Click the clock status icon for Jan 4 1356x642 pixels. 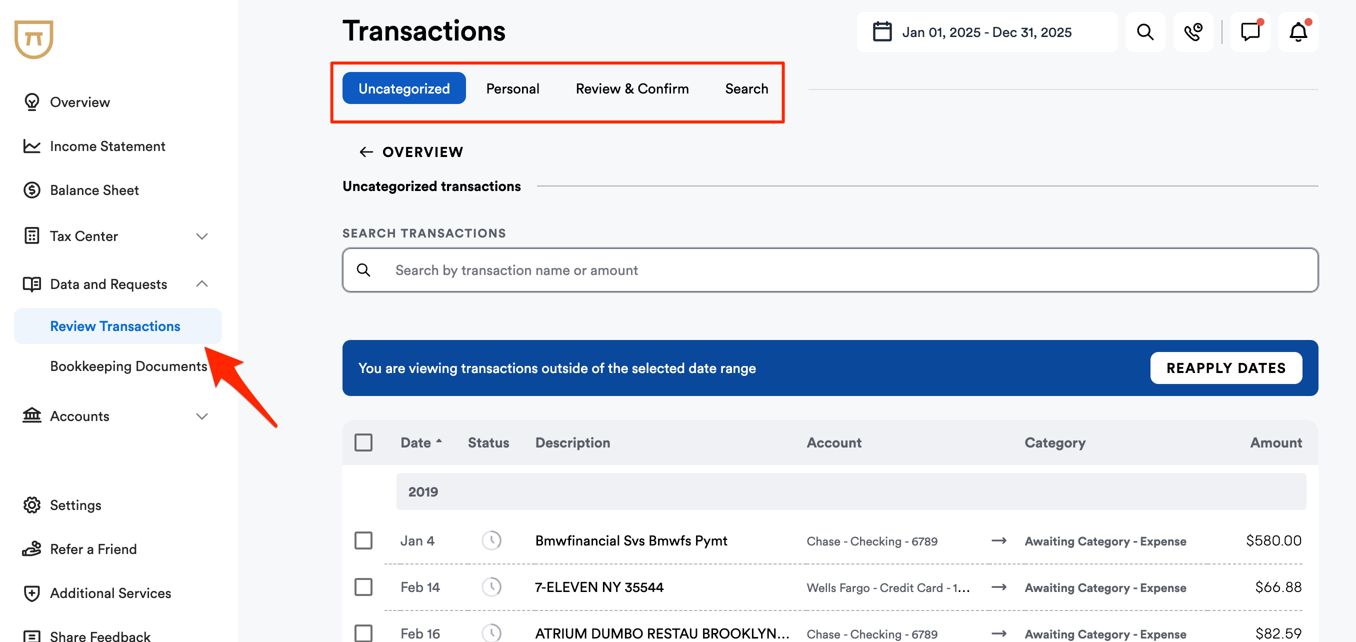[491, 540]
